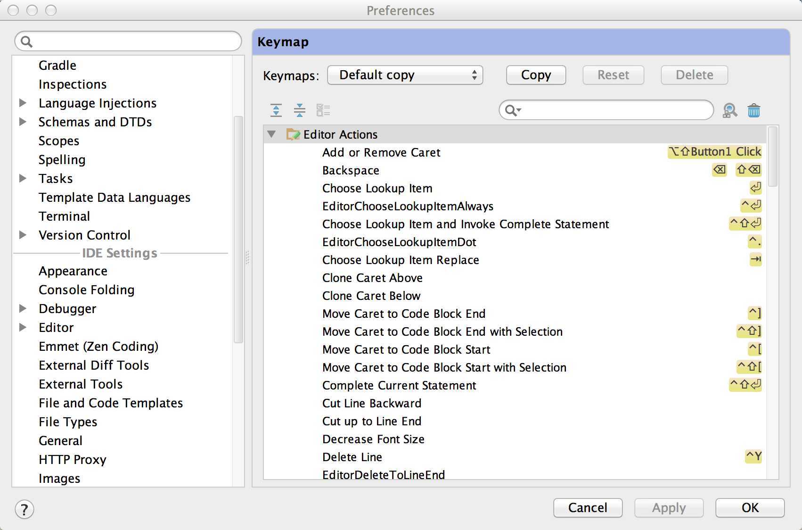Select File Types setting

(68, 422)
